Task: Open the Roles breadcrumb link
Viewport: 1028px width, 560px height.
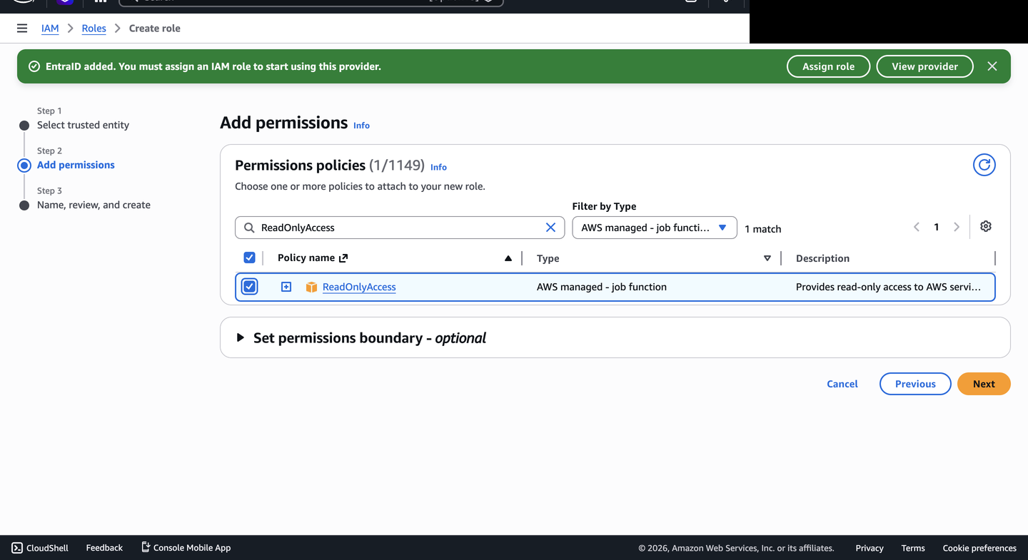Action: pyautogui.click(x=94, y=29)
